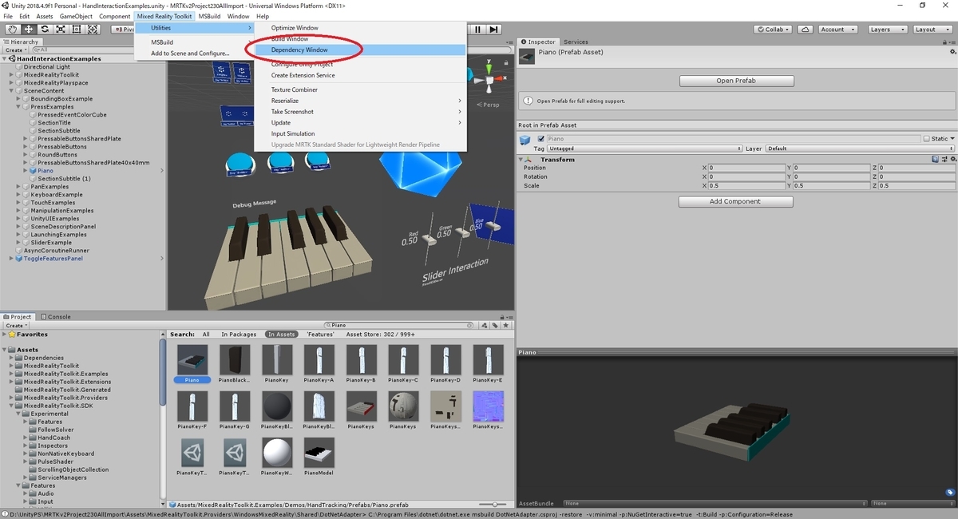Select the In Packages search filter
Viewport: 958px width, 519px height.
[239, 335]
